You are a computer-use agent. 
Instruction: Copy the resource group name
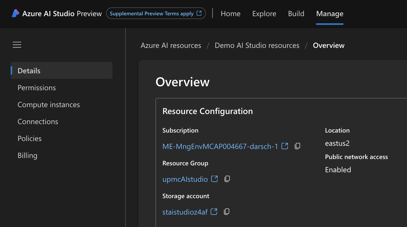point(227,179)
